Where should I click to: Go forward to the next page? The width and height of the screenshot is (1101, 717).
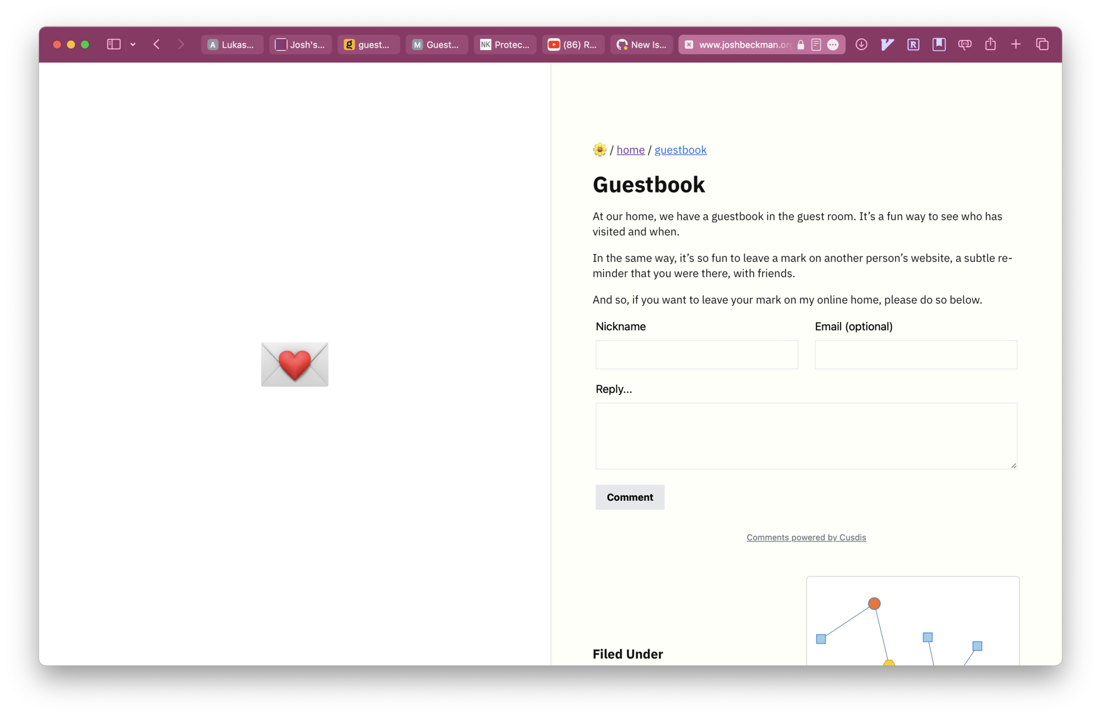tap(181, 45)
